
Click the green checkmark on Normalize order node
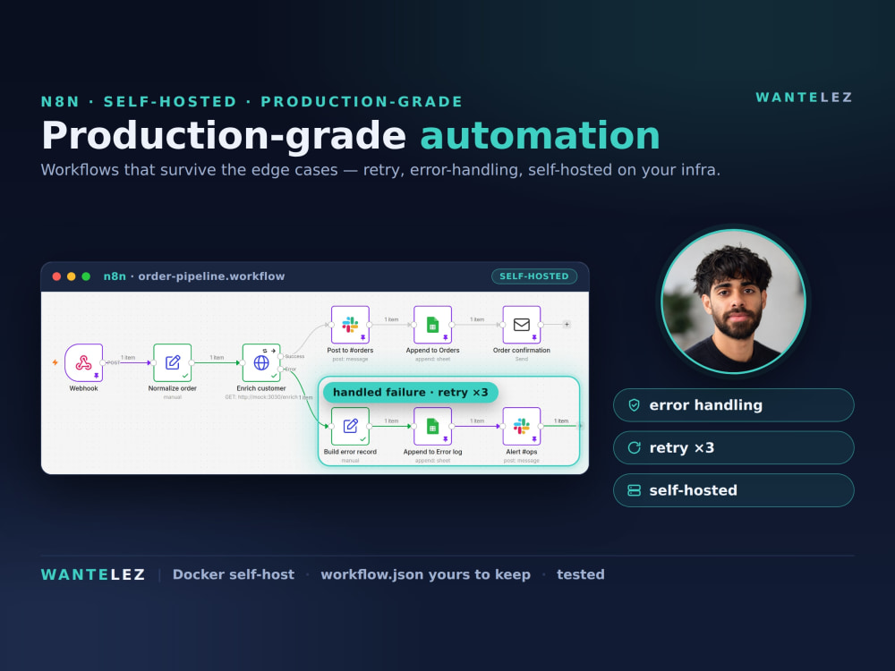tap(185, 376)
